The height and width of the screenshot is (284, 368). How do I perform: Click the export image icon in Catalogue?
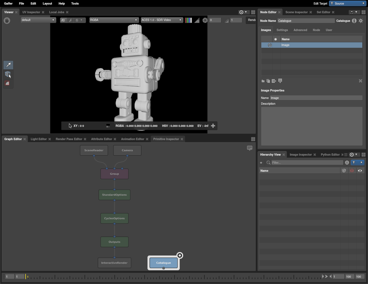pyautogui.click(x=274, y=81)
